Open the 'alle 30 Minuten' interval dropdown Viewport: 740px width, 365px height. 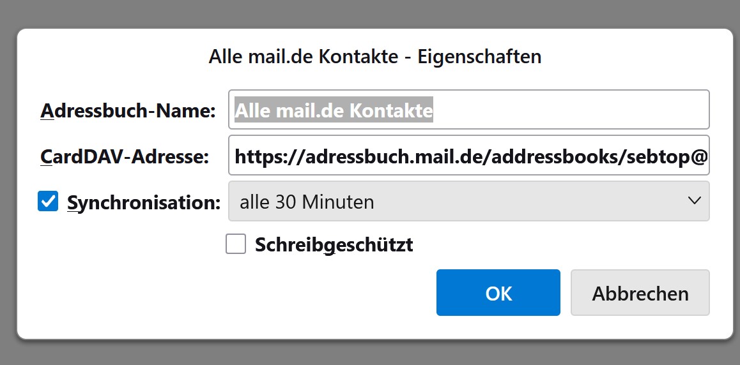[x=468, y=201]
